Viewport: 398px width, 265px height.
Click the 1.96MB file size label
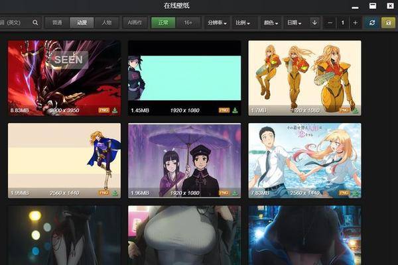click(140, 193)
